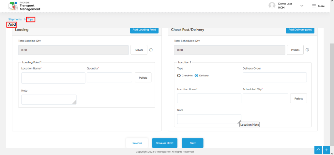Select the Delivery radio button
The image size is (334, 155).
(x=196, y=76)
